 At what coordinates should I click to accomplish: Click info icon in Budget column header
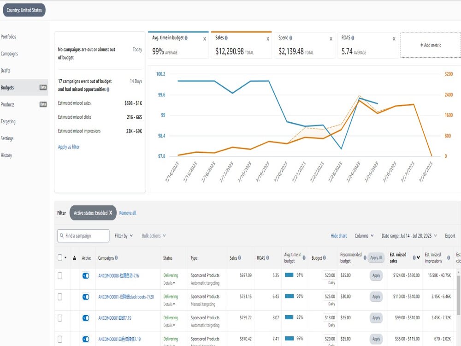click(324, 258)
